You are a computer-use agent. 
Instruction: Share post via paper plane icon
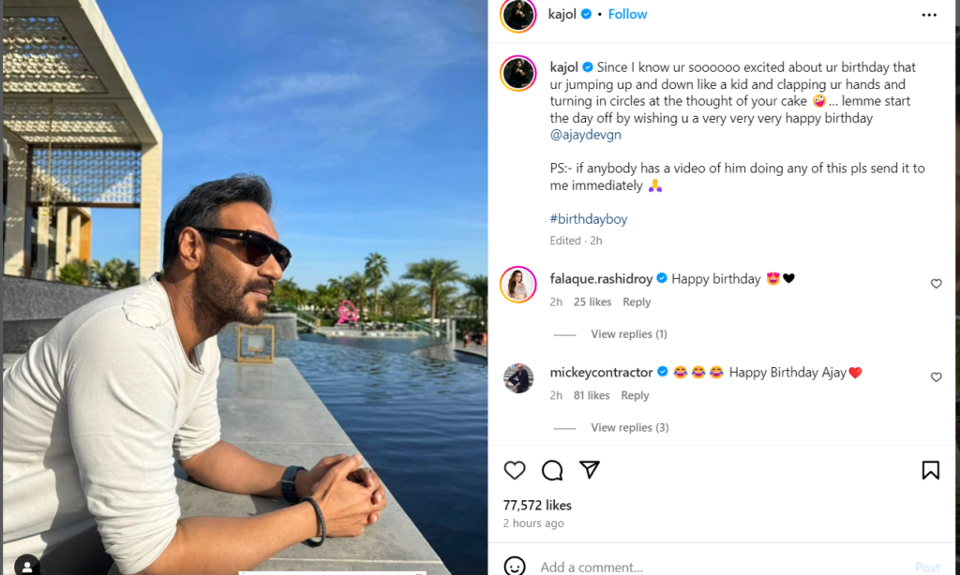pyautogui.click(x=589, y=470)
